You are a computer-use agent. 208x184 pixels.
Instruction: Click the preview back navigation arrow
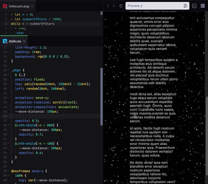108,6
